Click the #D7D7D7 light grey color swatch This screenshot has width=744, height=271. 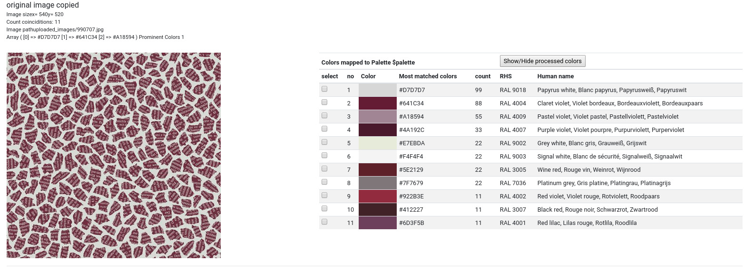point(377,90)
